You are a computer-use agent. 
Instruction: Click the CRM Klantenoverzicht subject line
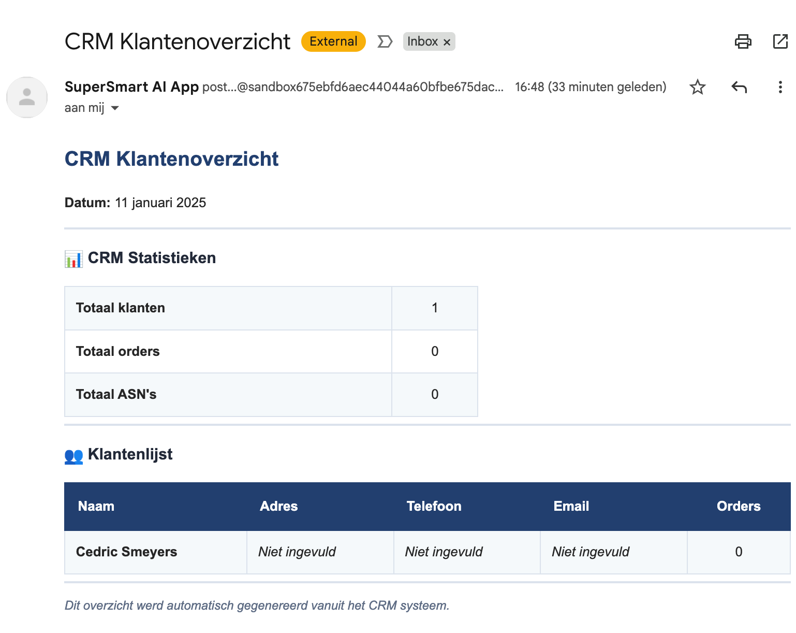click(177, 41)
